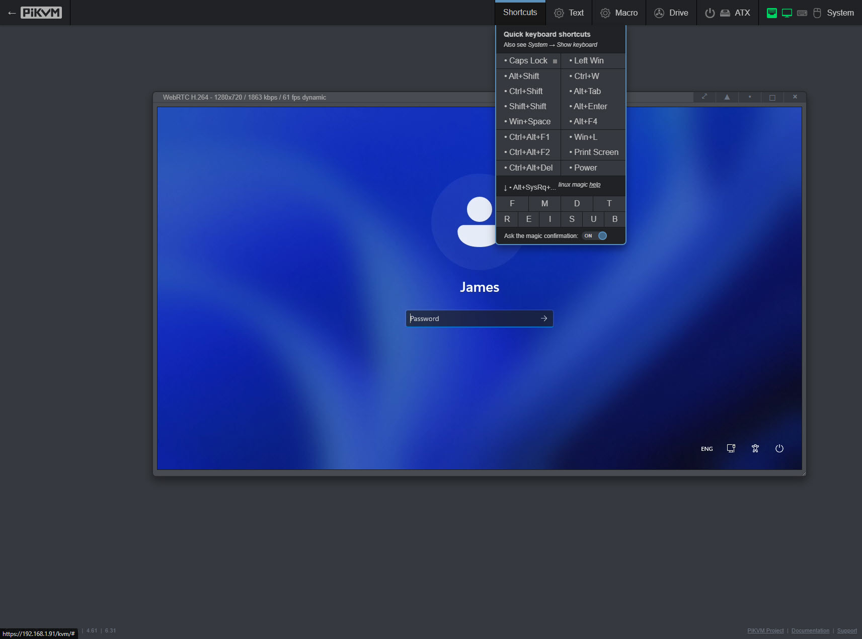
Task: Click the green network status indicator icon
Action: (x=771, y=13)
